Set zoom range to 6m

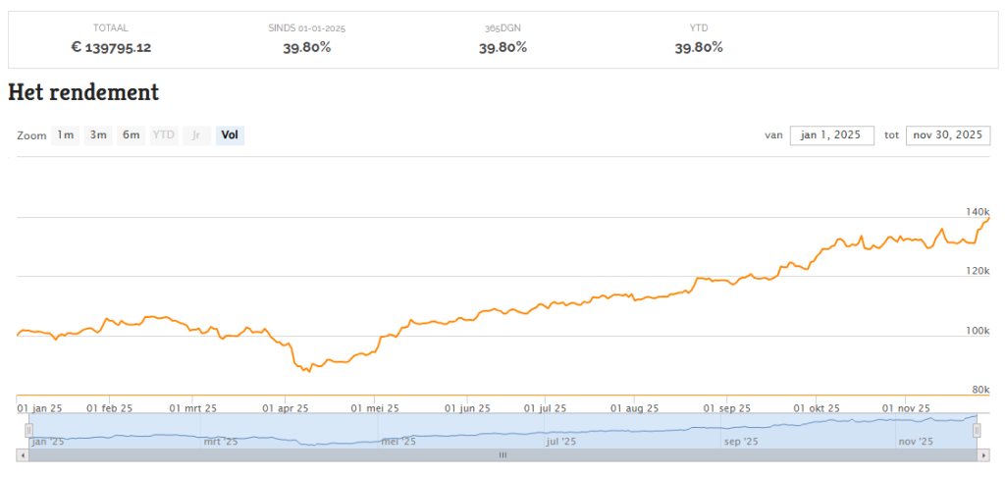point(131,135)
